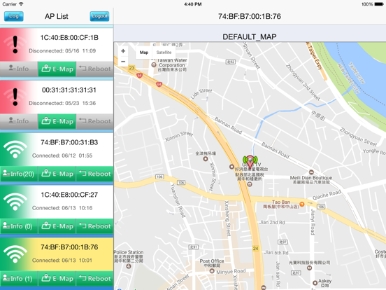Select AP row 74:BF:B7:00:31:B3
Viewport: 386px width, 290px height.
57,149
